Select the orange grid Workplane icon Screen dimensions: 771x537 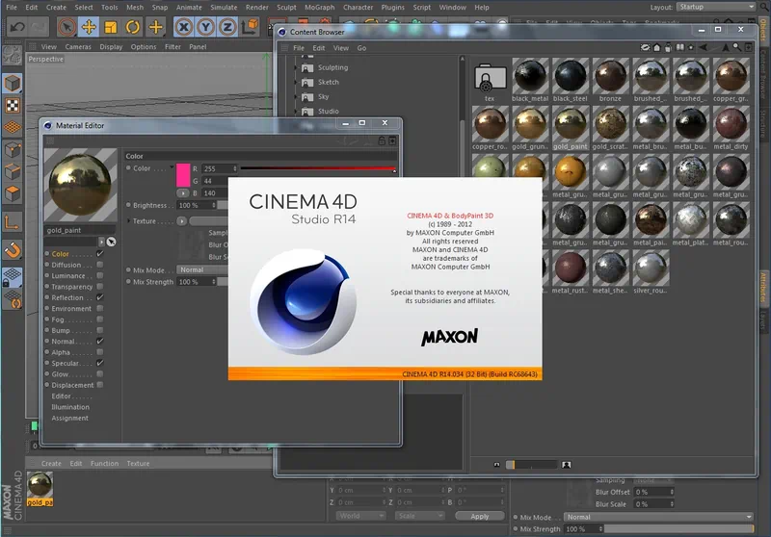click(x=13, y=127)
